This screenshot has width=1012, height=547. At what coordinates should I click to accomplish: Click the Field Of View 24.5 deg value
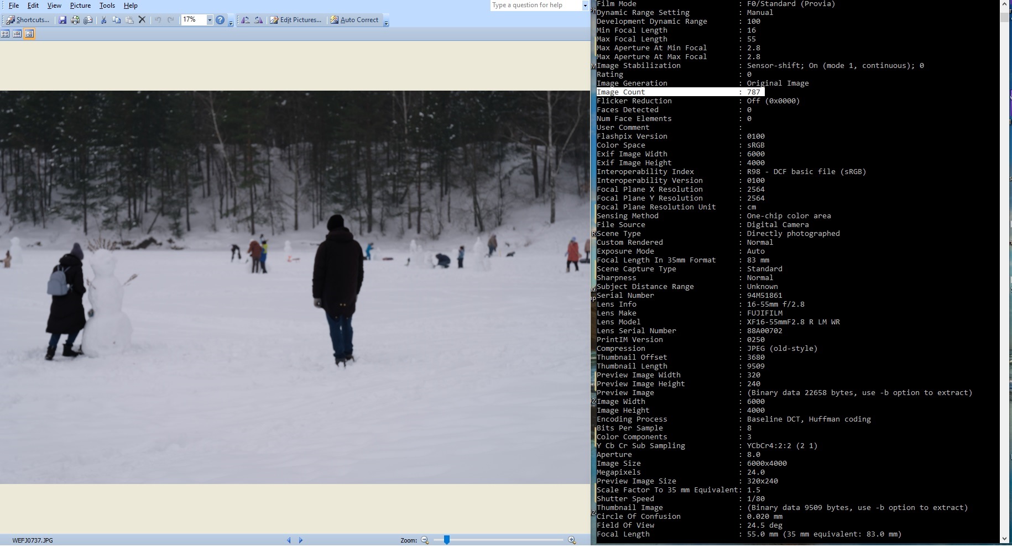[x=764, y=525]
